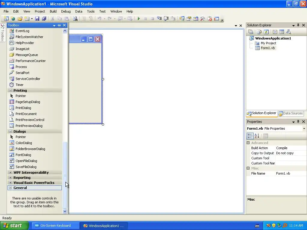This screenshot has height=230, width=307.
Task: Click the Immediate window toolbar icon
Action: tap(216, 19)
